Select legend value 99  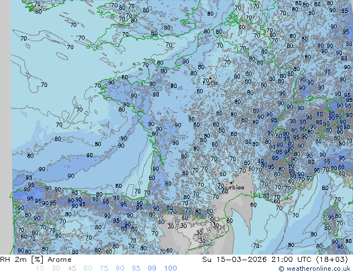point(152,269)
